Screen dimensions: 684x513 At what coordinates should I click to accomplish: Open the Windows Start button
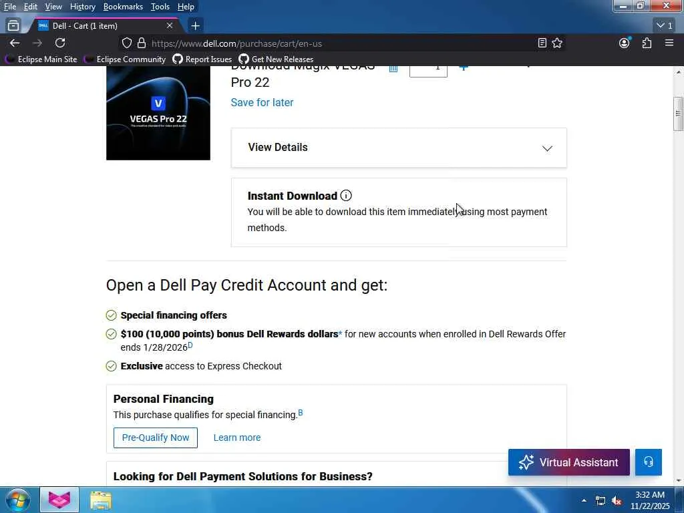pos(17,500)
